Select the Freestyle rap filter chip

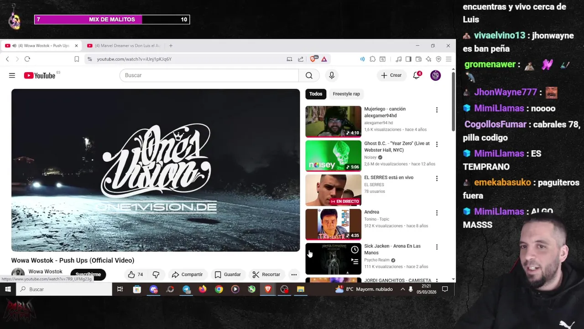(346, 94)
